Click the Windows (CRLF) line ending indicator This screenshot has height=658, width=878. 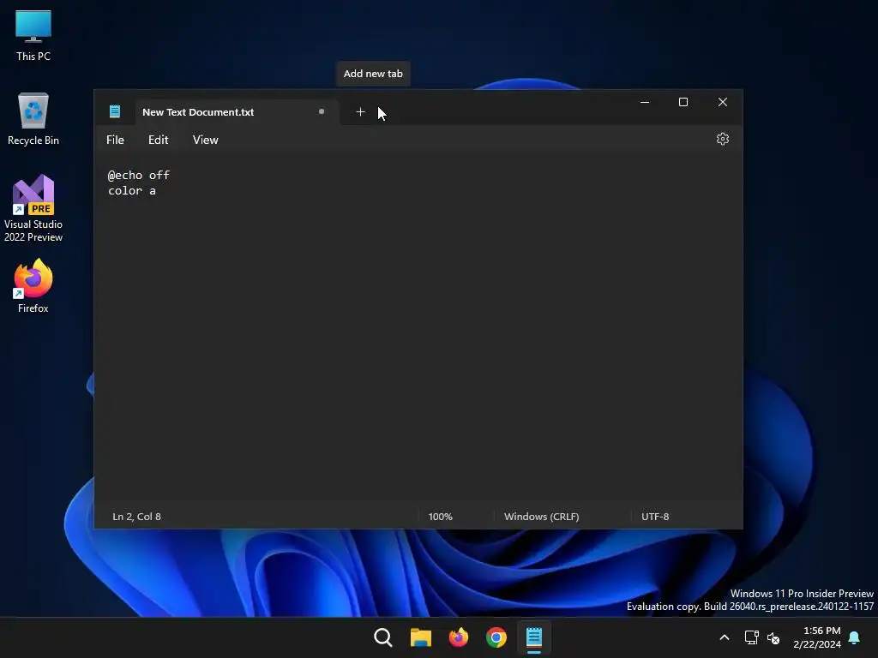click(542, 517)
